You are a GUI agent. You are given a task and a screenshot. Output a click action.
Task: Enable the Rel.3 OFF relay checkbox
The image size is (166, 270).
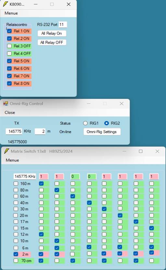(x=9, y=46)
